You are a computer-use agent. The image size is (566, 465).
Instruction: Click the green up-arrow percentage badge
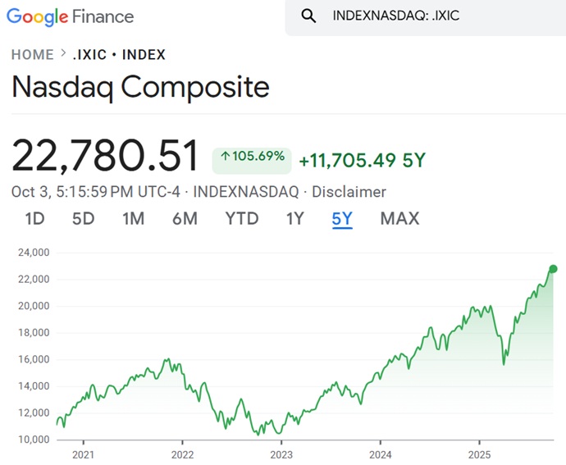click(x=252, y=157)
